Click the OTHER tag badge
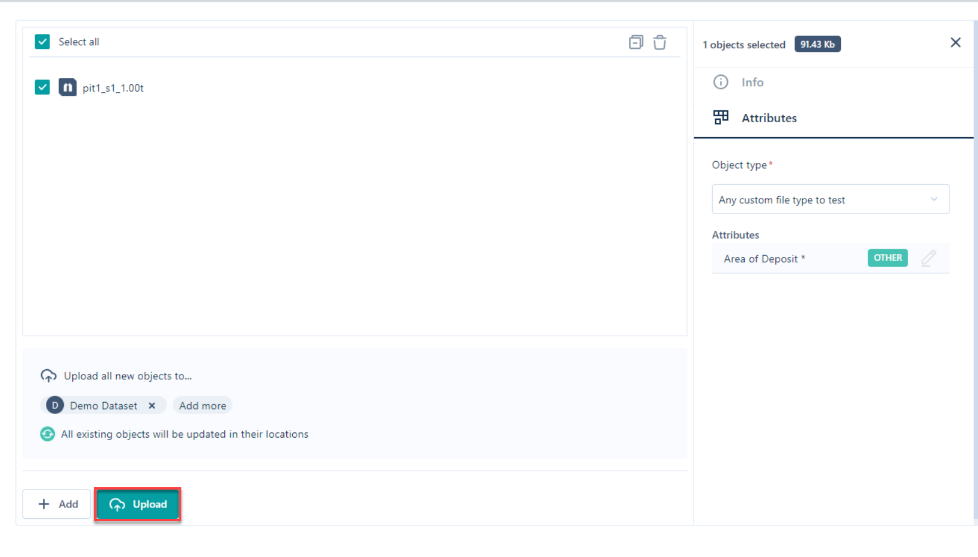 click(x=887, y=258)
